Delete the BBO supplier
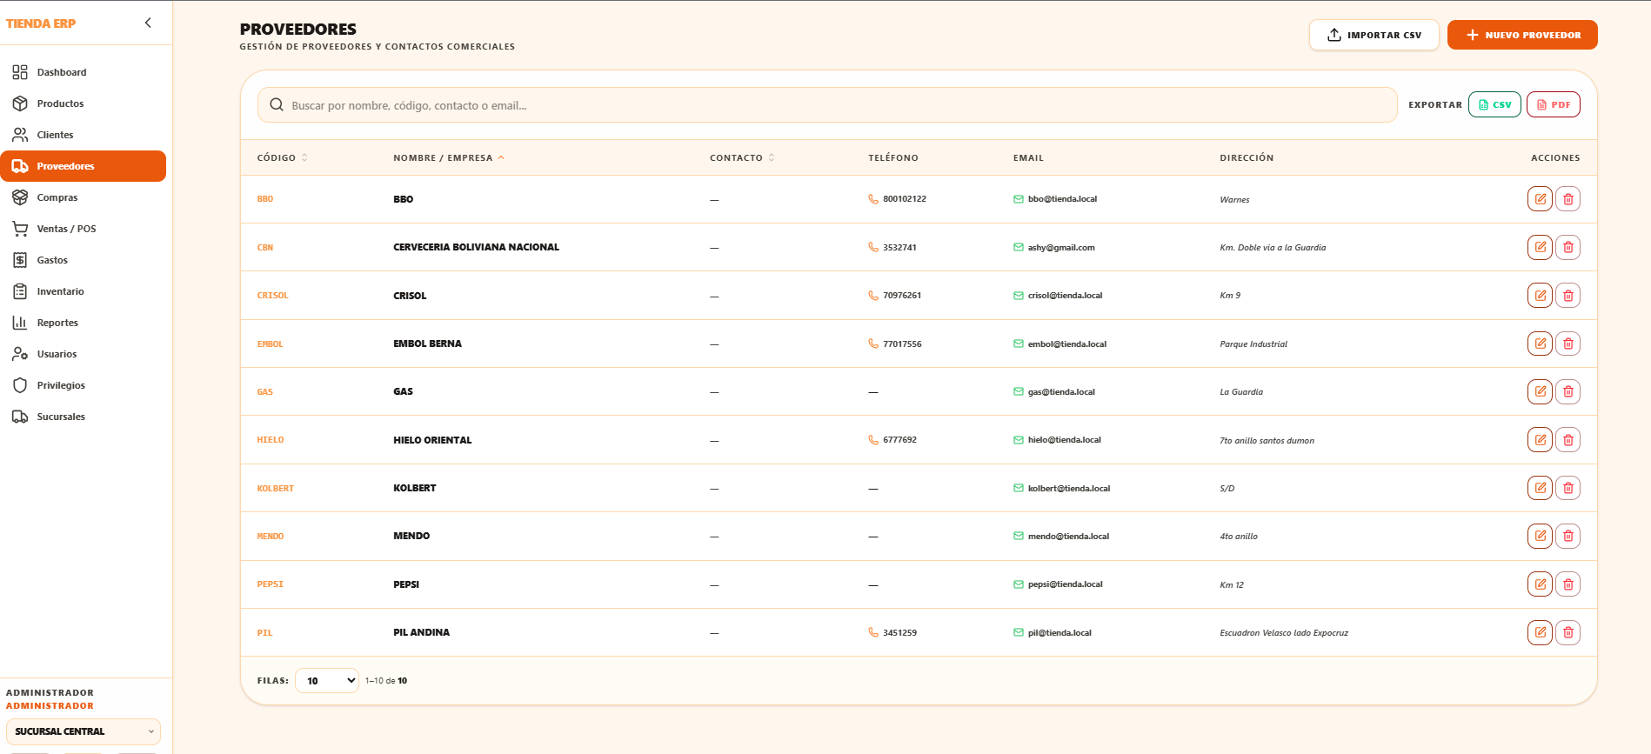This screenshot has width=1651, height=754. (x=1567, y=199)
